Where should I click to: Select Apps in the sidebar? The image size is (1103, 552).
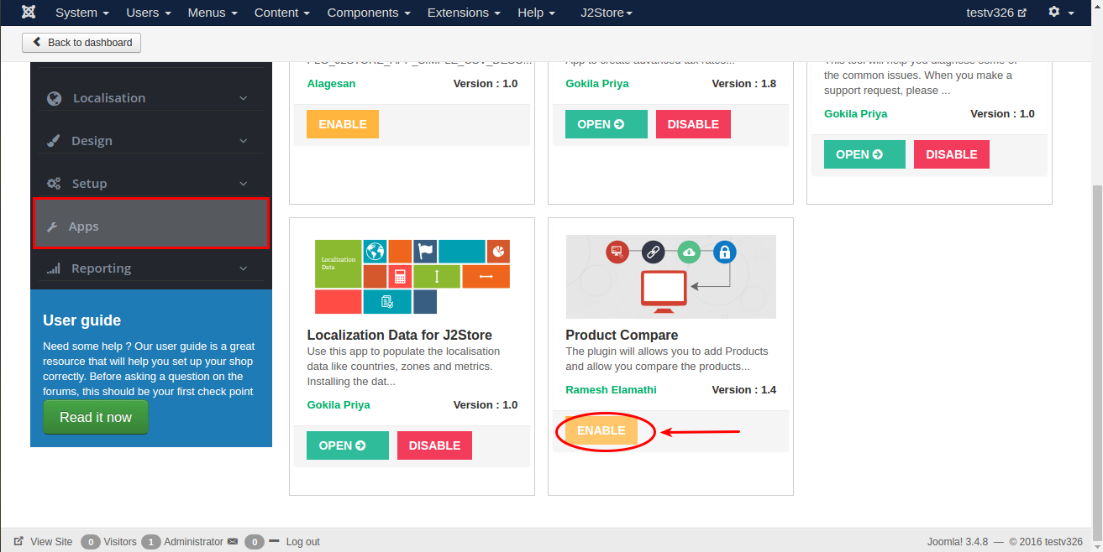pos(151,223)
